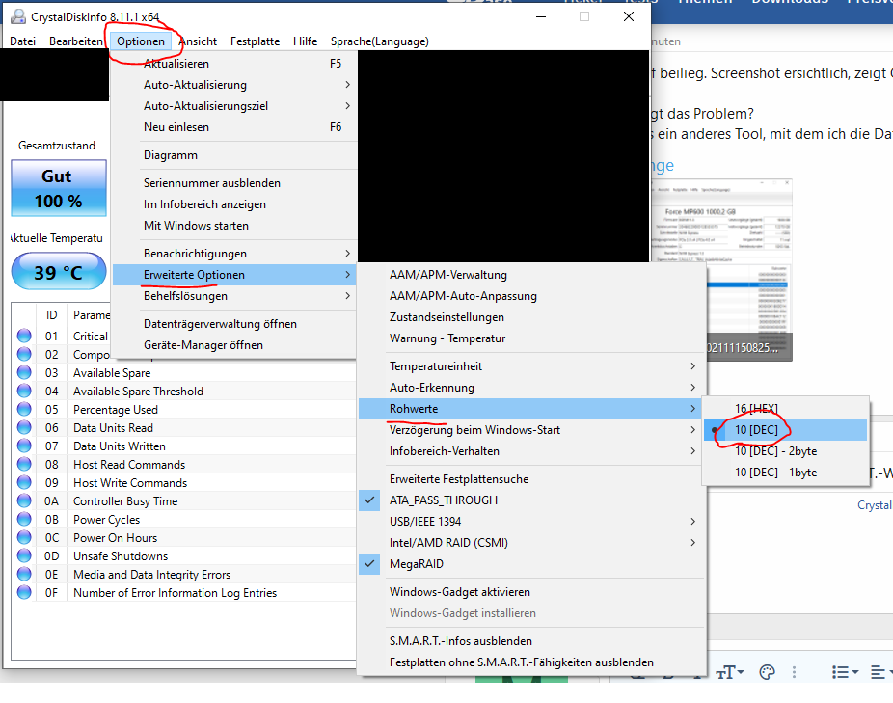Image resolution: width=893 pixels, height=703 pixels.
Task: Open the Festplatte menu
Action: (x=255, y=41)
